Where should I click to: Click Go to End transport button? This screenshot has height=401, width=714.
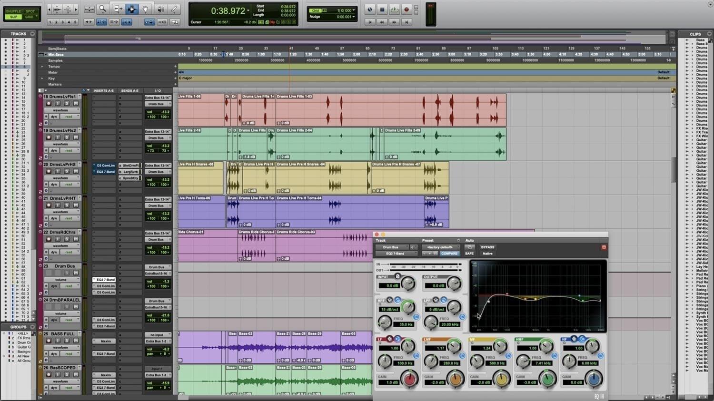(x=406, y=22)
